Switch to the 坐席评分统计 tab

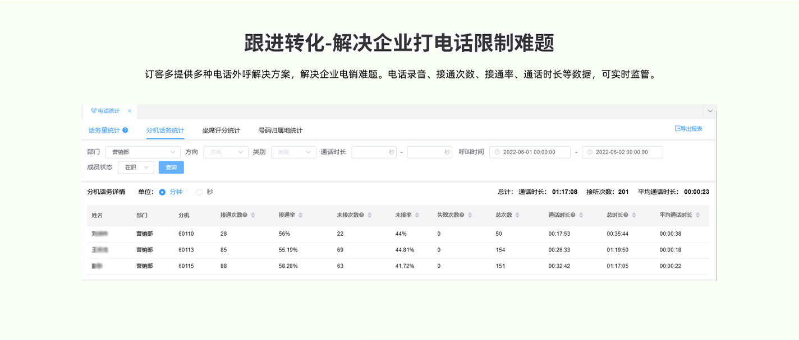point(221,131)
